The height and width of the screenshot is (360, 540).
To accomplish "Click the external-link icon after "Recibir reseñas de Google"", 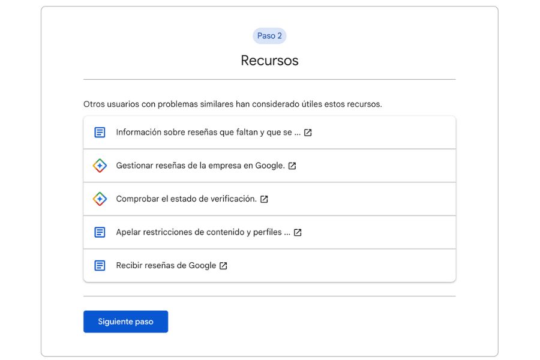I will click(x=224, y=266).
